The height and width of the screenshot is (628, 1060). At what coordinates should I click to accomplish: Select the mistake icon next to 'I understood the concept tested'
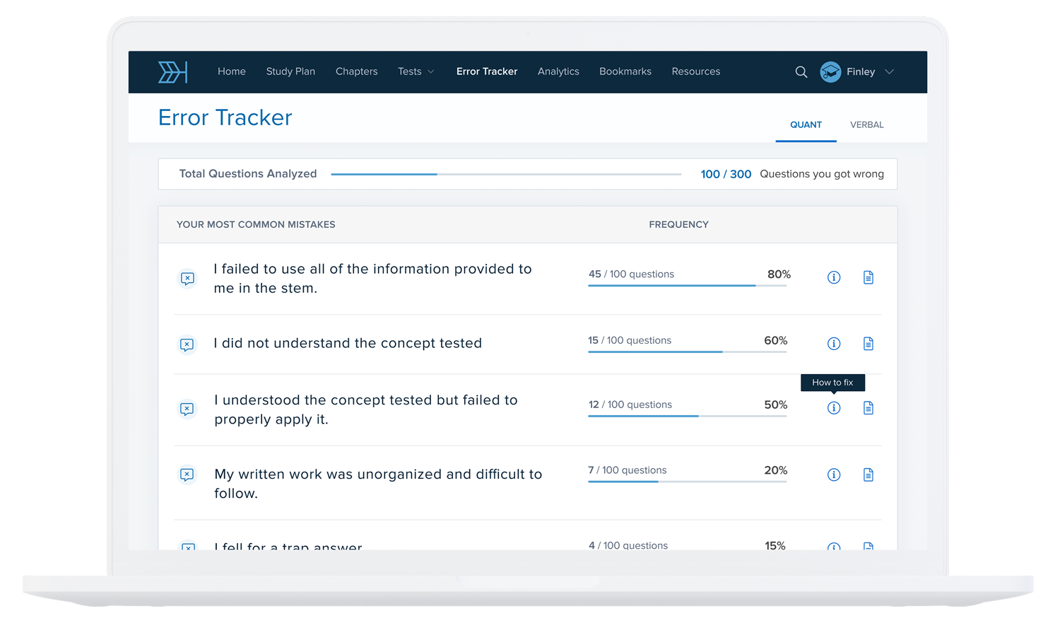(x=187, y=409)
